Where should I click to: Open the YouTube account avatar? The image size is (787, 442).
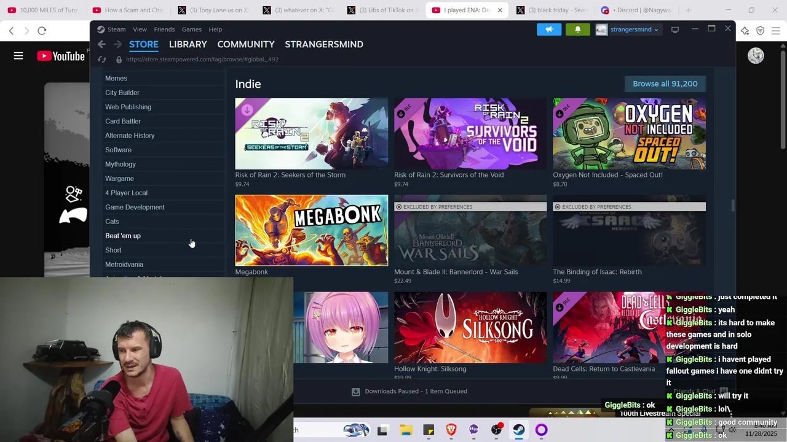click(x=756, y=56)
